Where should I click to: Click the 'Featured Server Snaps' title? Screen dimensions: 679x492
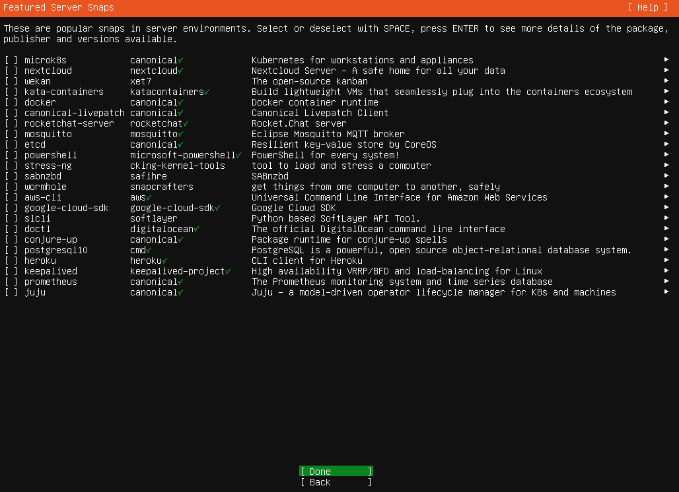(x=59, y=7)
